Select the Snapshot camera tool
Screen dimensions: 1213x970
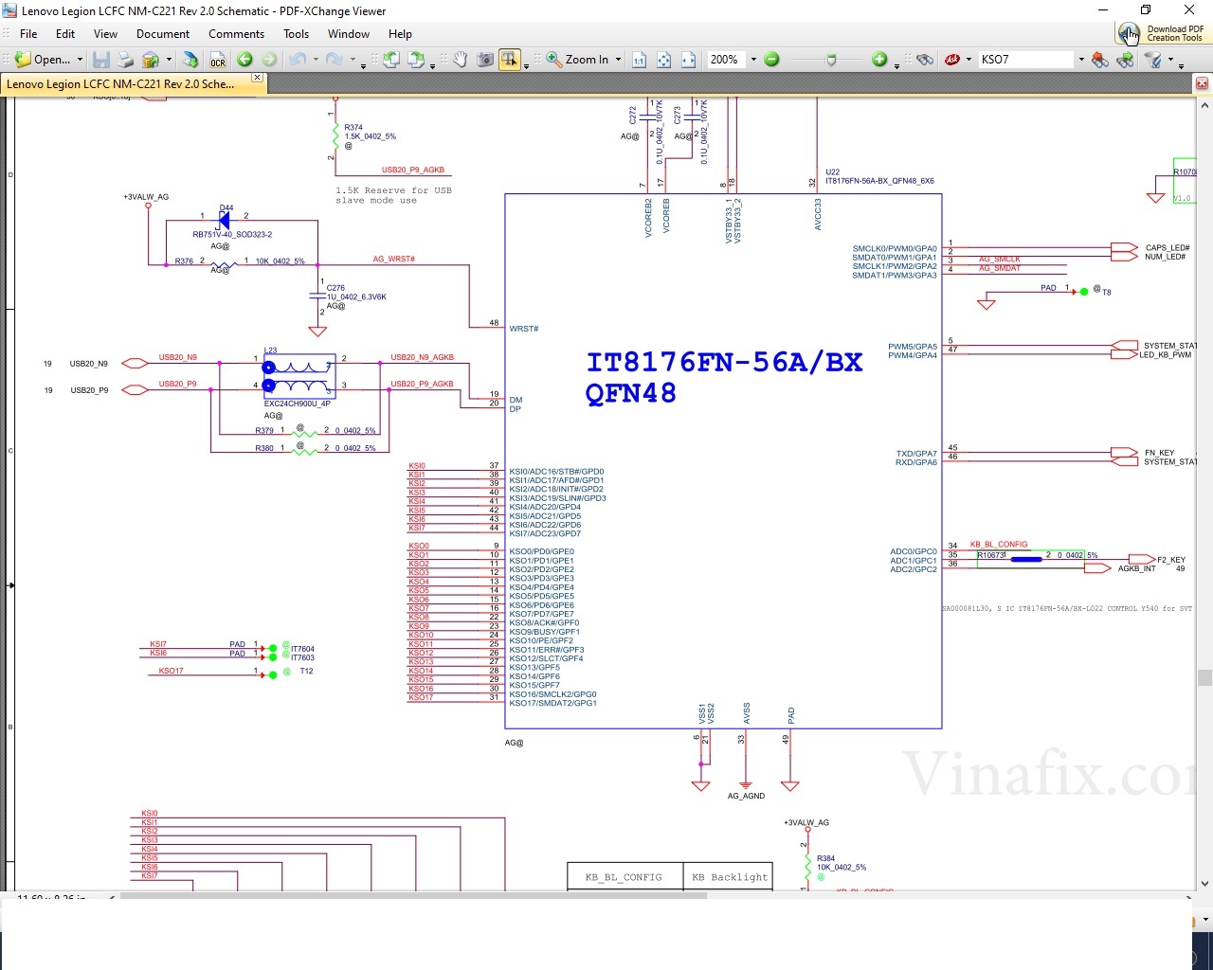click(485, 60)
